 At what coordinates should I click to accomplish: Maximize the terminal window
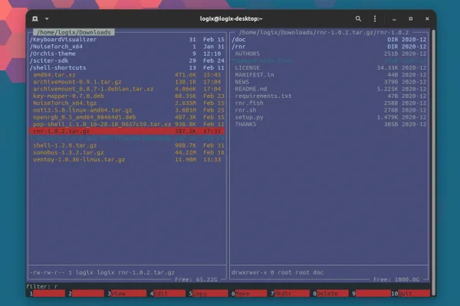(x=410, y=18)
